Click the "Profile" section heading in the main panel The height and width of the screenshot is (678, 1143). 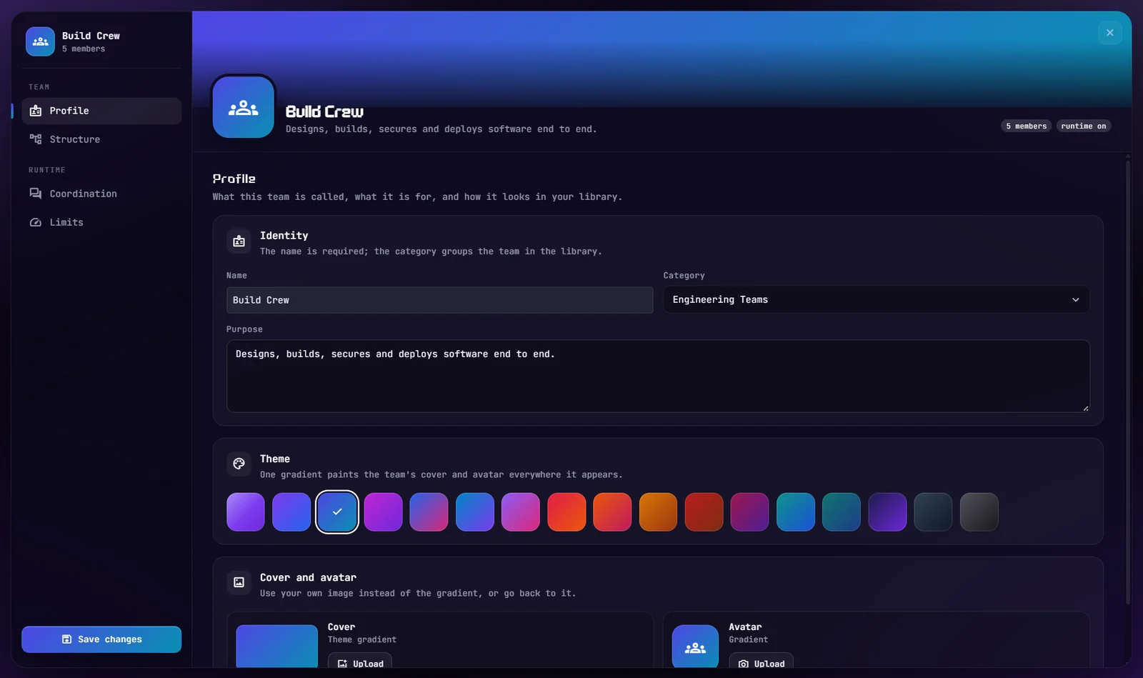point(234,179)
